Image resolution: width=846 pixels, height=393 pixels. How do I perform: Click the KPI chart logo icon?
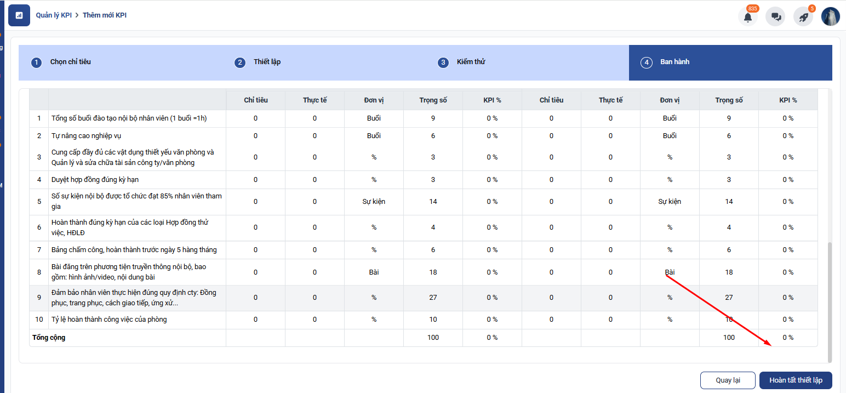click(19, 15)
